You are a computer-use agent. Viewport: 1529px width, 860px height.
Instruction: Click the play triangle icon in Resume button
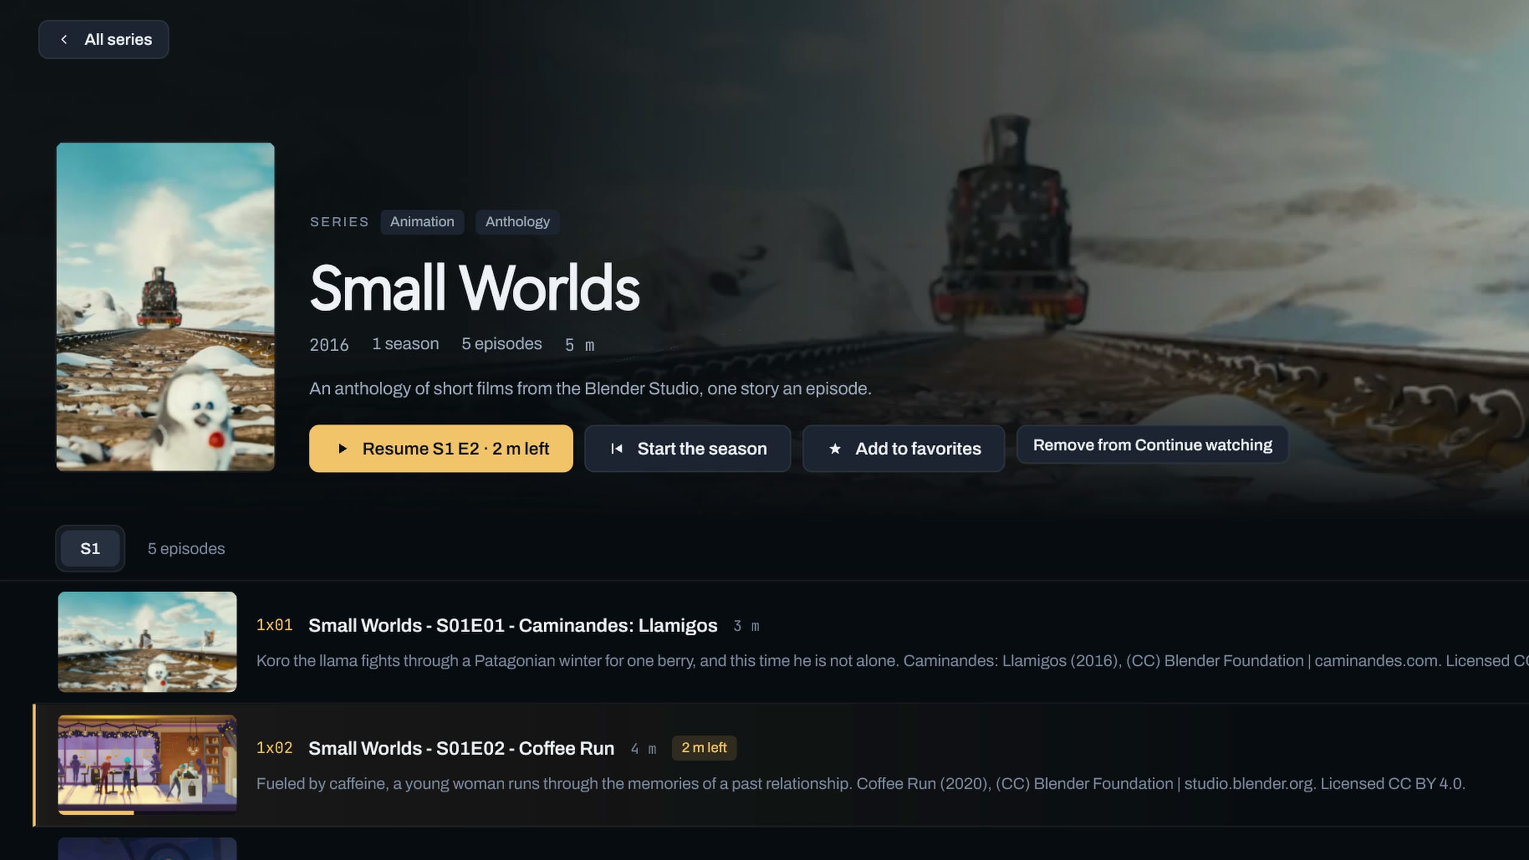(342, 449)
